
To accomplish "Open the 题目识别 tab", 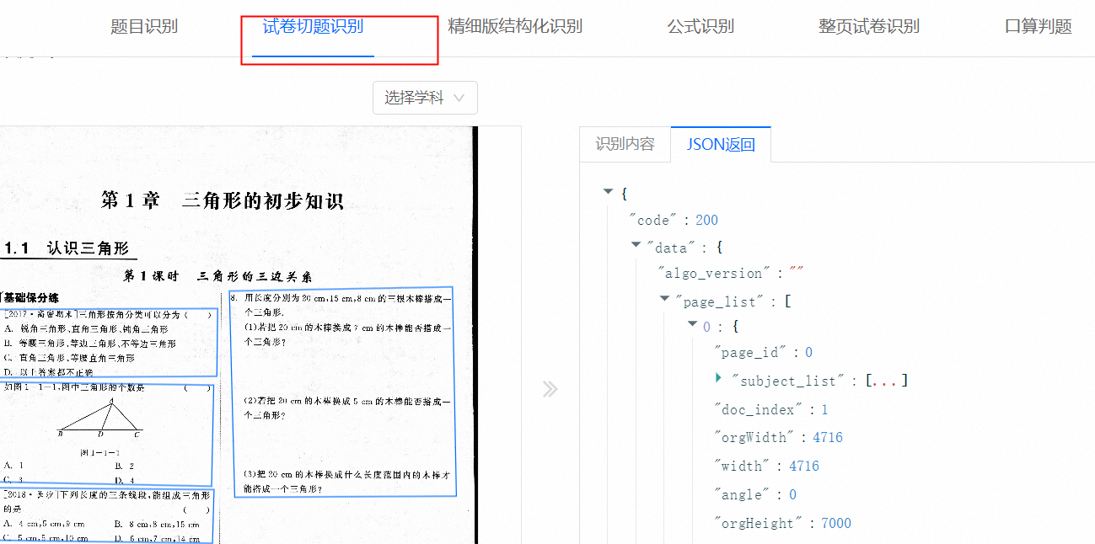I will click(144, 27).
